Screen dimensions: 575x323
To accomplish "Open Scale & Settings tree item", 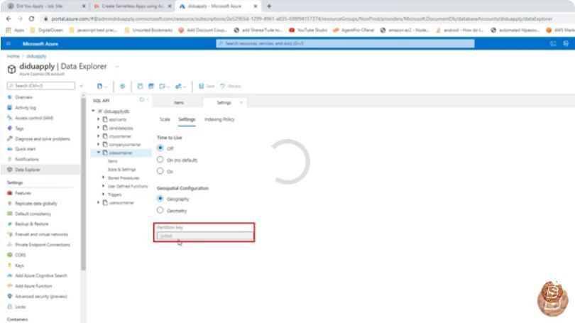I will [122, 170].
